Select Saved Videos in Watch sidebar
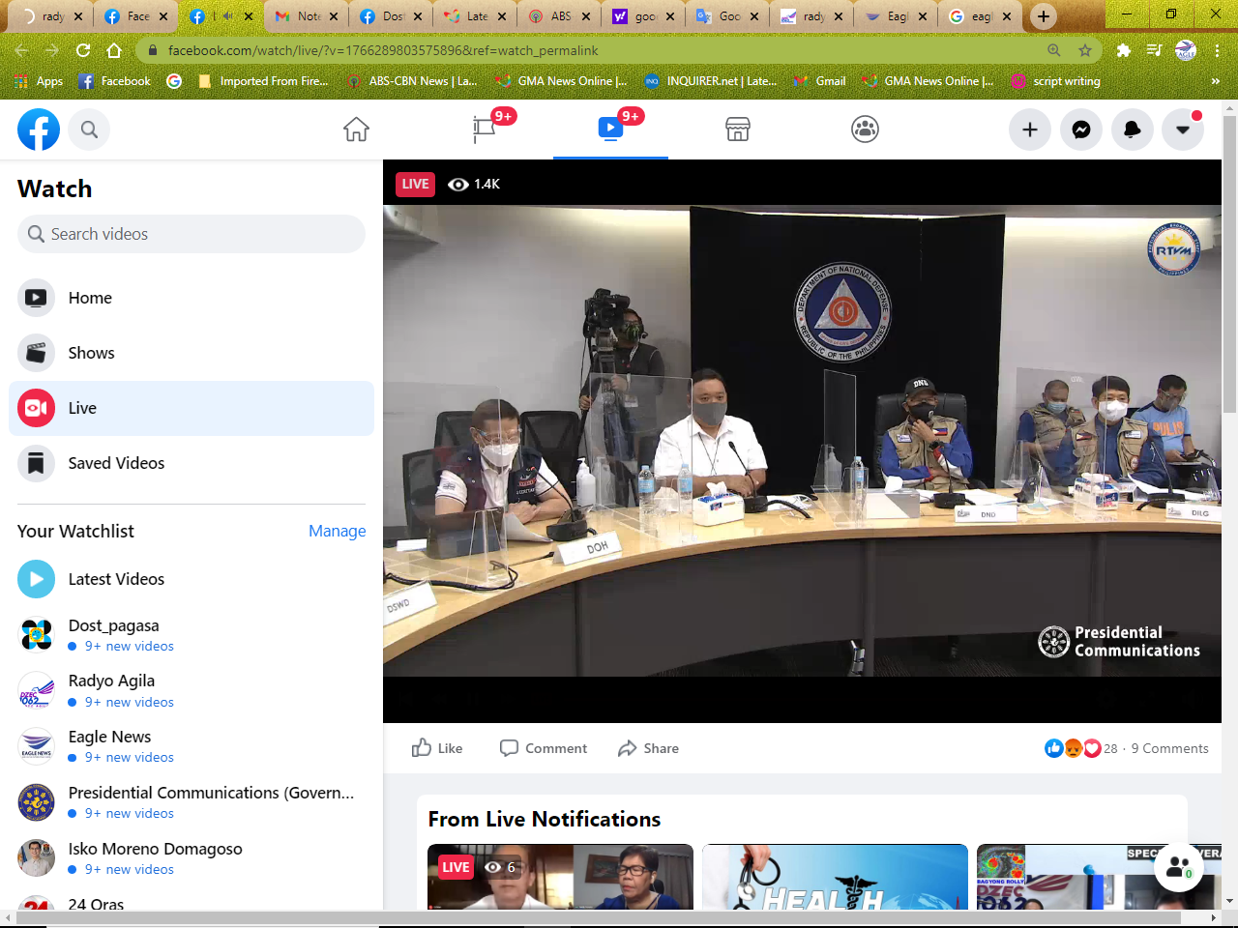This screenshot has width=1238, height=928. tap(116, 463)
